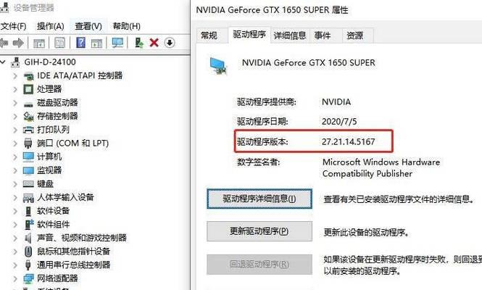
Task: Click the 计算机 monitor icon
Action: click(28, 157)
